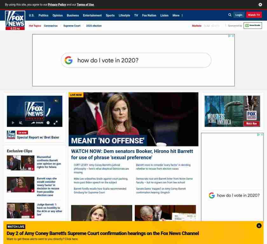This screenshot has height=244, width=267.
Task: Open the Supreme Court hot topic link
Action: click(72, 26)
